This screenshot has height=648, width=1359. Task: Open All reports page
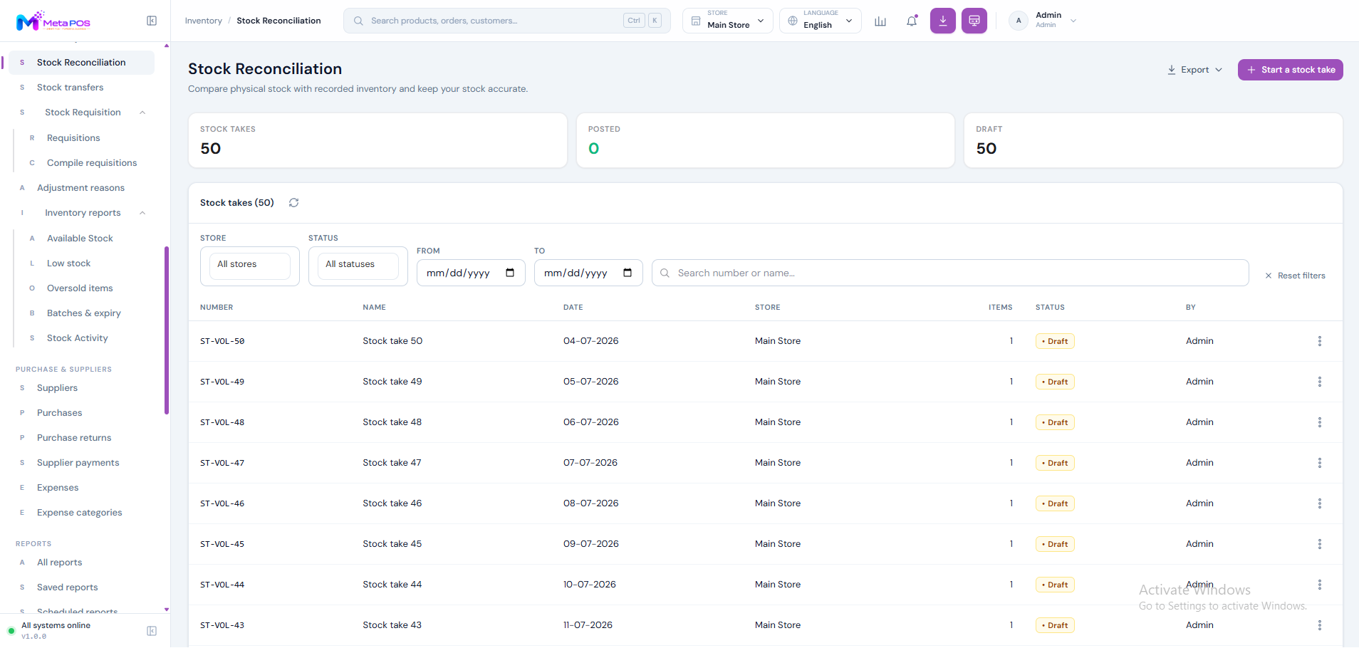tap(59, 563)
